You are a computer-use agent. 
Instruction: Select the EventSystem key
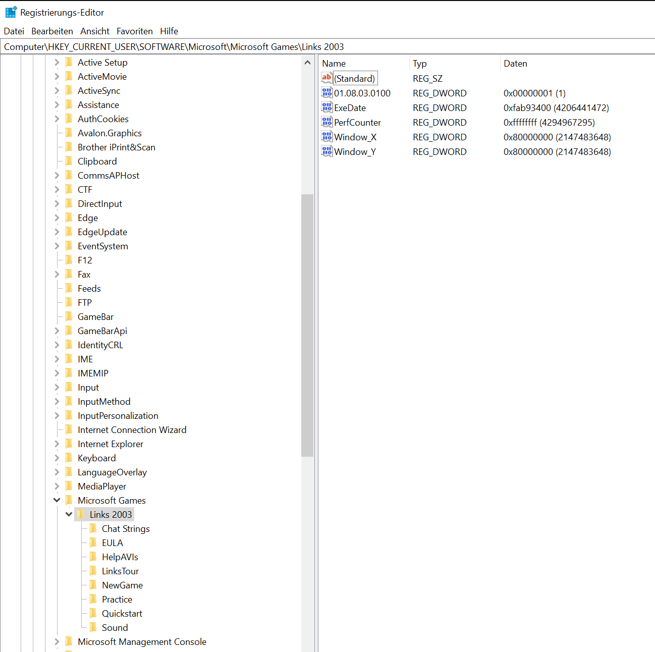[103, 246]
